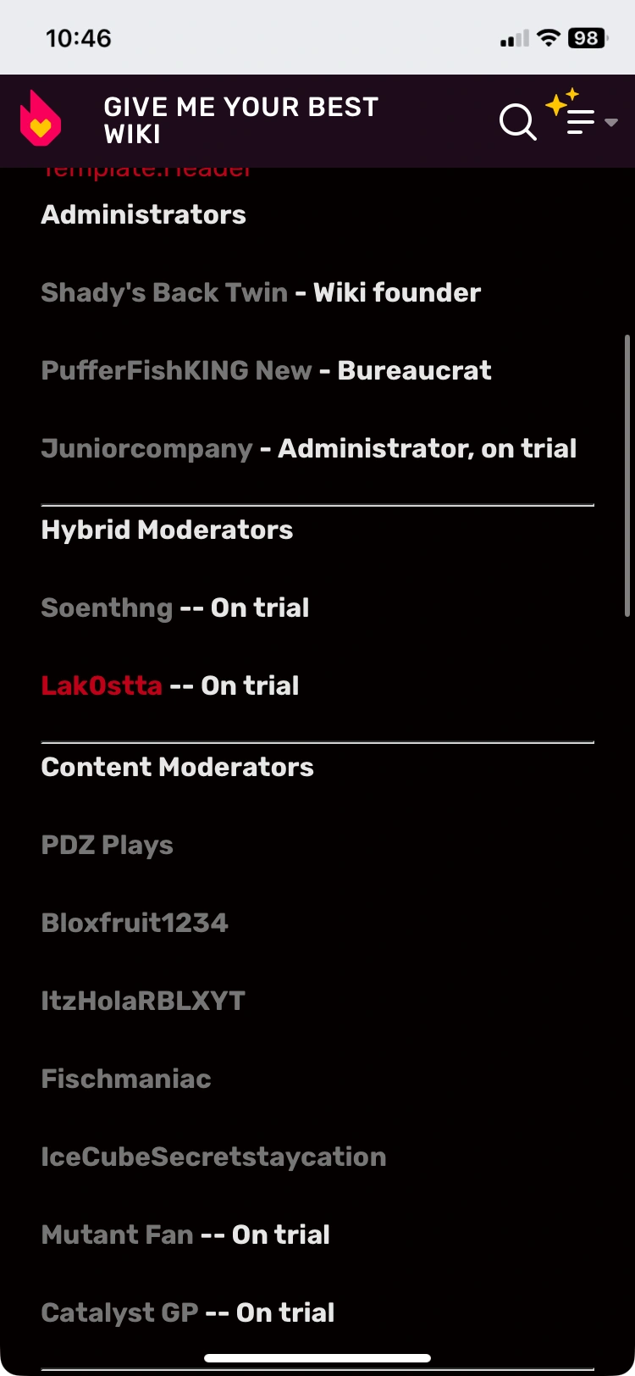635x1376 pixels.
Task: Open ItzHolaRBLXYT user link
Action: pos(143,1001)
